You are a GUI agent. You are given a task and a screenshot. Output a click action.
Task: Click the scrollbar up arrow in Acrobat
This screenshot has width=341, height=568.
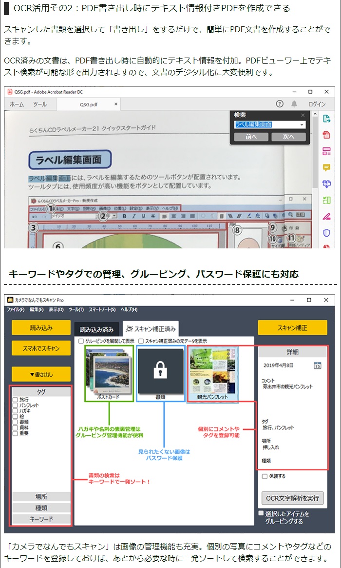pos(315,114)
